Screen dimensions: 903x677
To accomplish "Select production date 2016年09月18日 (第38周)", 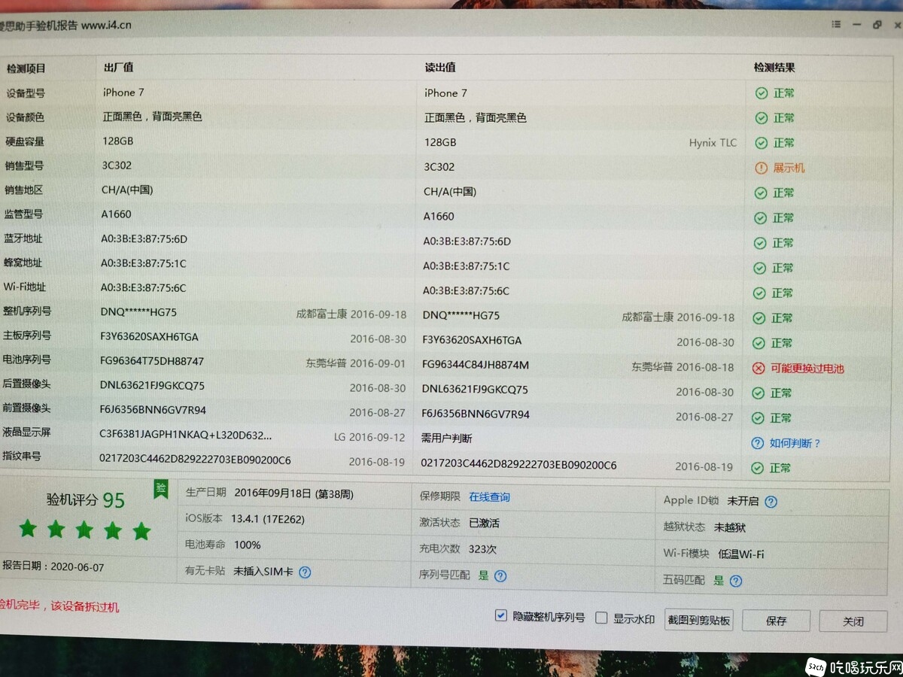I will click(x=293, y=494).
